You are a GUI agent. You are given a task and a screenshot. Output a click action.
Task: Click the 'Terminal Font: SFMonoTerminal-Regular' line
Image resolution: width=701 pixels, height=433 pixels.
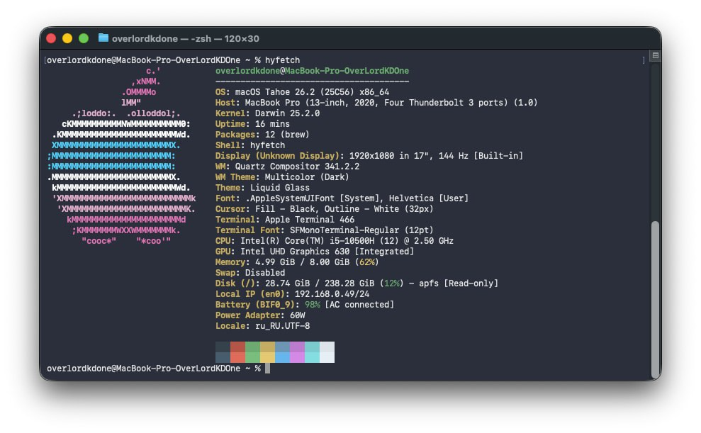click(325, 230)
